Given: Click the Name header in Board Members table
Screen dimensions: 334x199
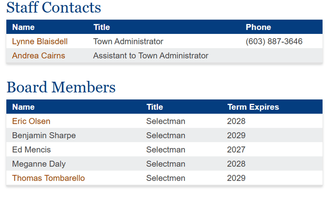Looking at the screenshot, I should (x=23, y=107).
